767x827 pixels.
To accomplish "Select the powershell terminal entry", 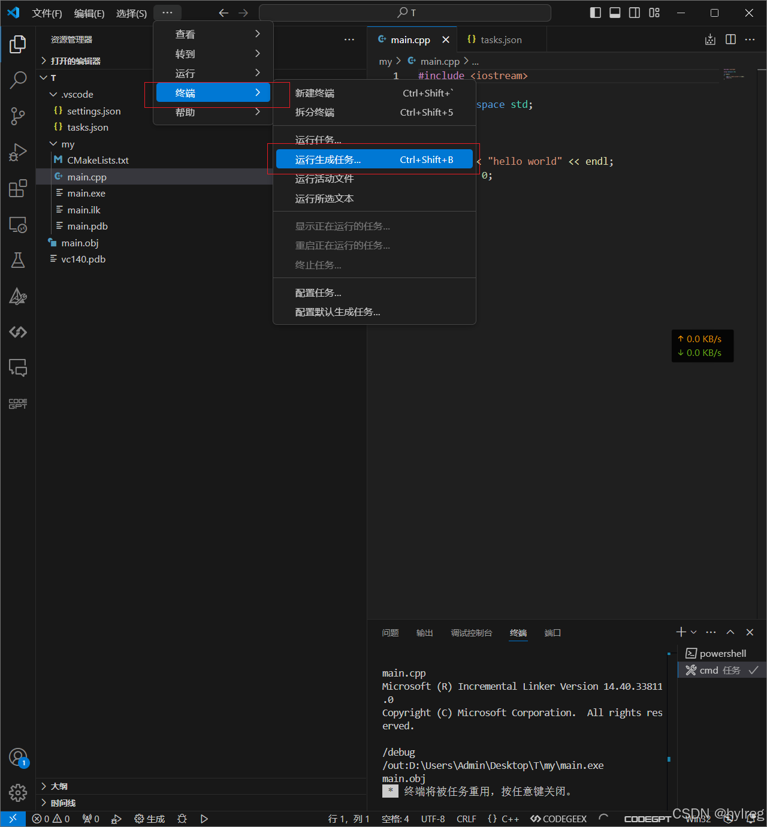I will [x=722, y=653].
